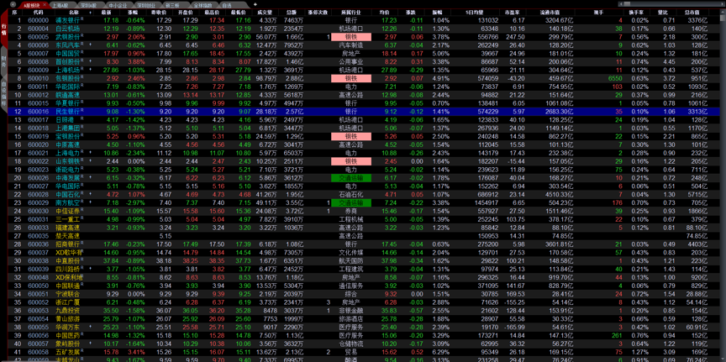Image resolution: width=726 pixels, height=362 pixels.
Task: Click the green 交通运输 tag for 中海发展
Action: 351,177
